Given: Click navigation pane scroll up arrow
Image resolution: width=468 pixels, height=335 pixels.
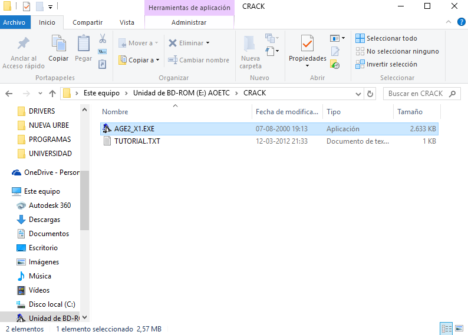Looking at the screenshot, I should click(x=84, y=110).
